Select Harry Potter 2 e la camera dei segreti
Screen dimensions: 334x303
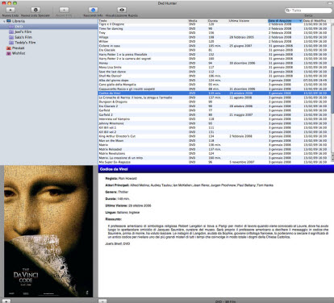215,59
